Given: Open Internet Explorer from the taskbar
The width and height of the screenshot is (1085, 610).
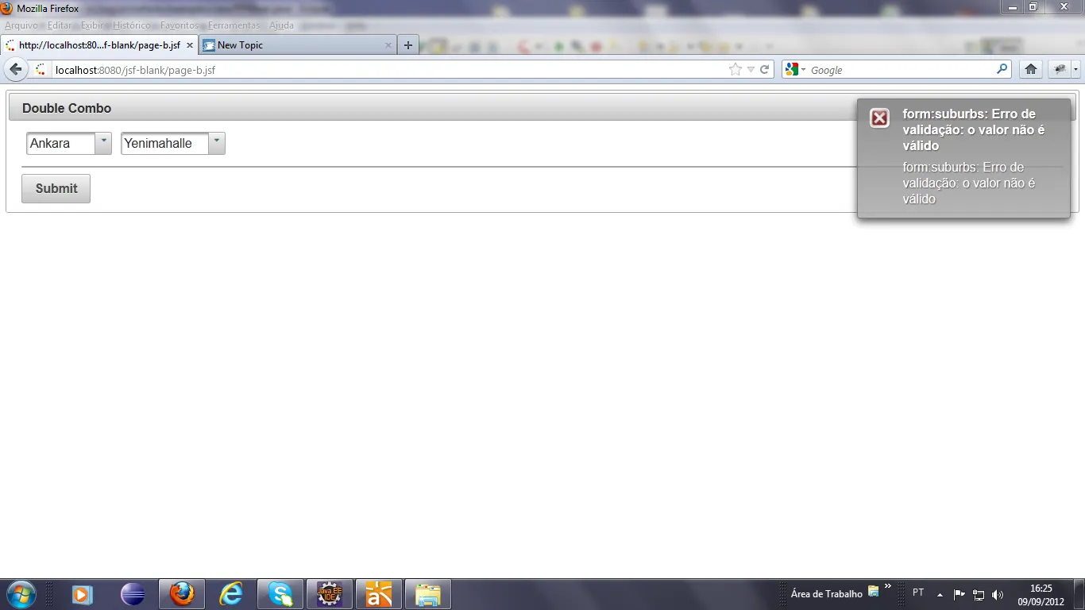Looking at the screenshot, I should tap(231, 594).
